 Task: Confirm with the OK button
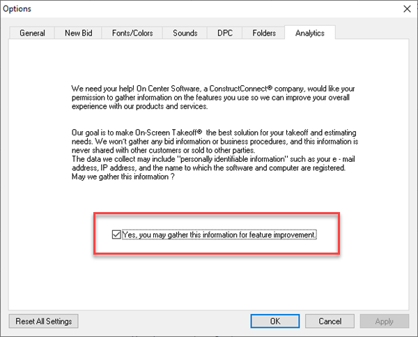275,321
